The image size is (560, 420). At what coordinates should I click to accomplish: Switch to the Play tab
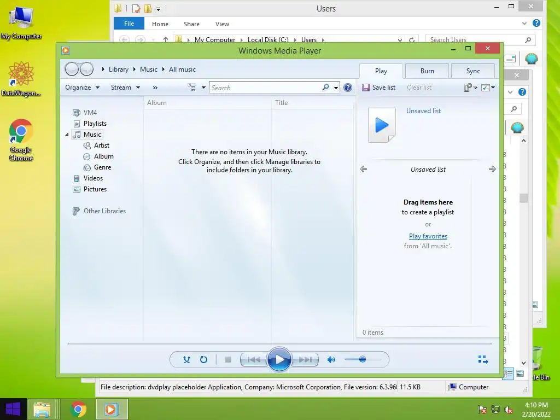[x=381, y=71]
